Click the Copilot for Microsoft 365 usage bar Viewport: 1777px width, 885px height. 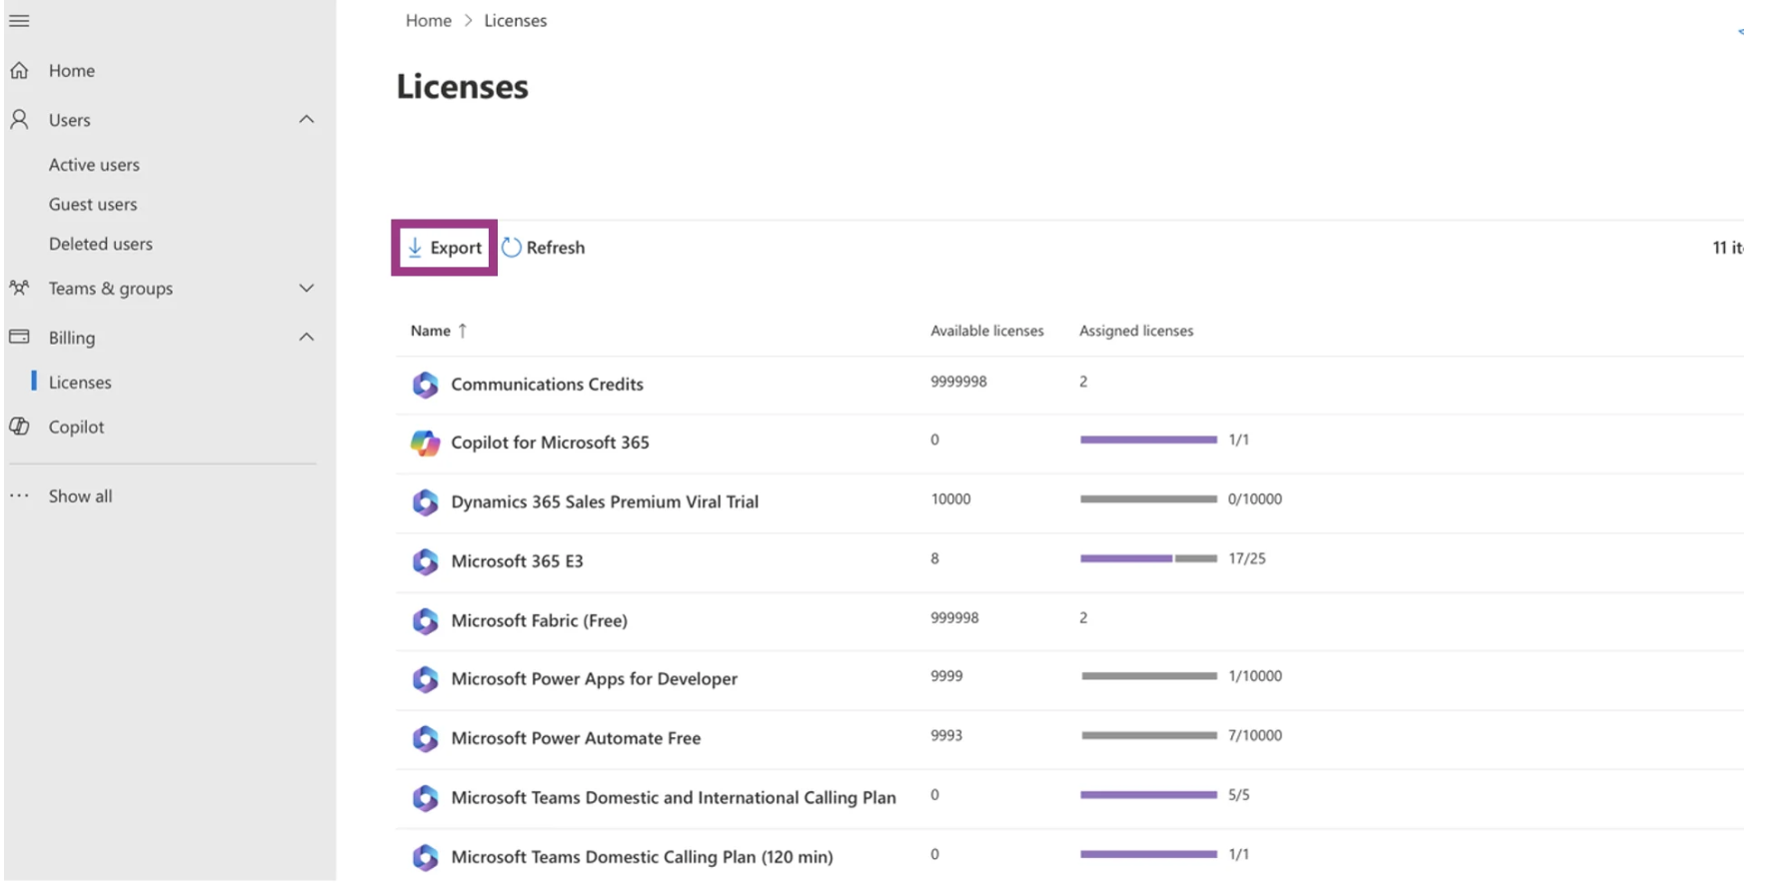pyautogui.click(x=1148, y=440)
